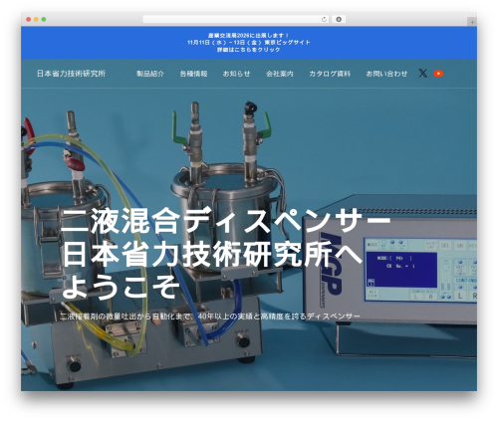
Task: Open the X (Twitter) social icon
Action: [x=422, y=74]
